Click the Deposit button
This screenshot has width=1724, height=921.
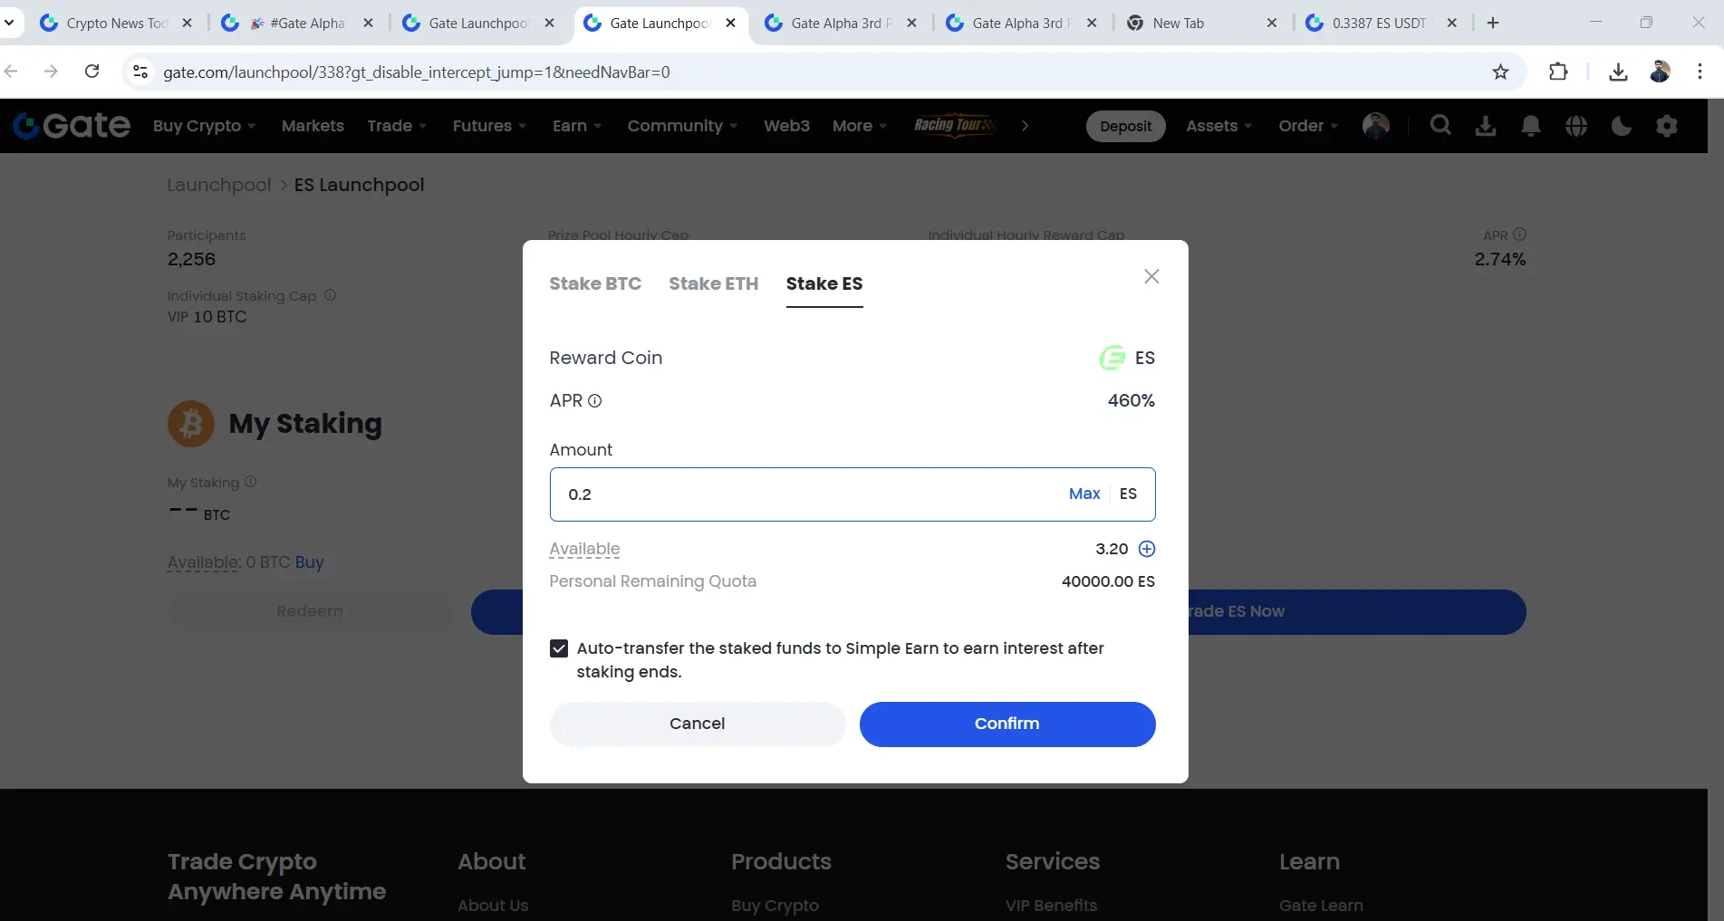(x=1125, y=127)
